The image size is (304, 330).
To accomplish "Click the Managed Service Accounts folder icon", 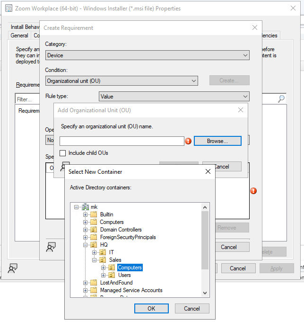I will click(x=94, y=290).
